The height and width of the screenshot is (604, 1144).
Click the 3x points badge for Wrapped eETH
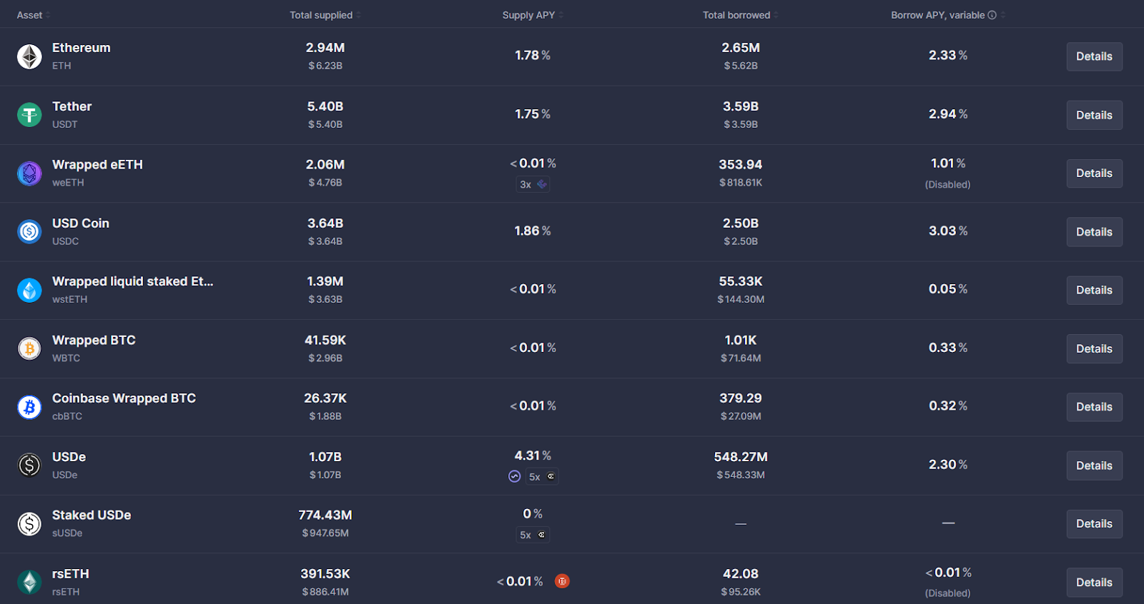[533, 184]
